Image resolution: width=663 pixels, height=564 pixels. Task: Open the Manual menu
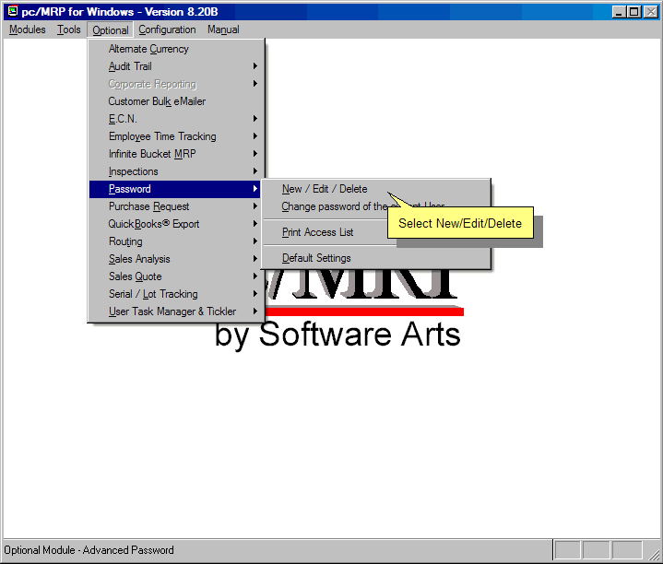[x=223, y=29]
